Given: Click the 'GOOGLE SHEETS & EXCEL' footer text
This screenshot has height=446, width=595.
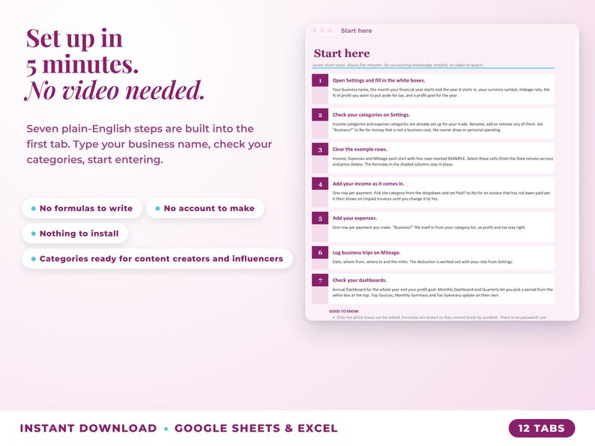Looking at the screenshot, I should tap(256, 428).
